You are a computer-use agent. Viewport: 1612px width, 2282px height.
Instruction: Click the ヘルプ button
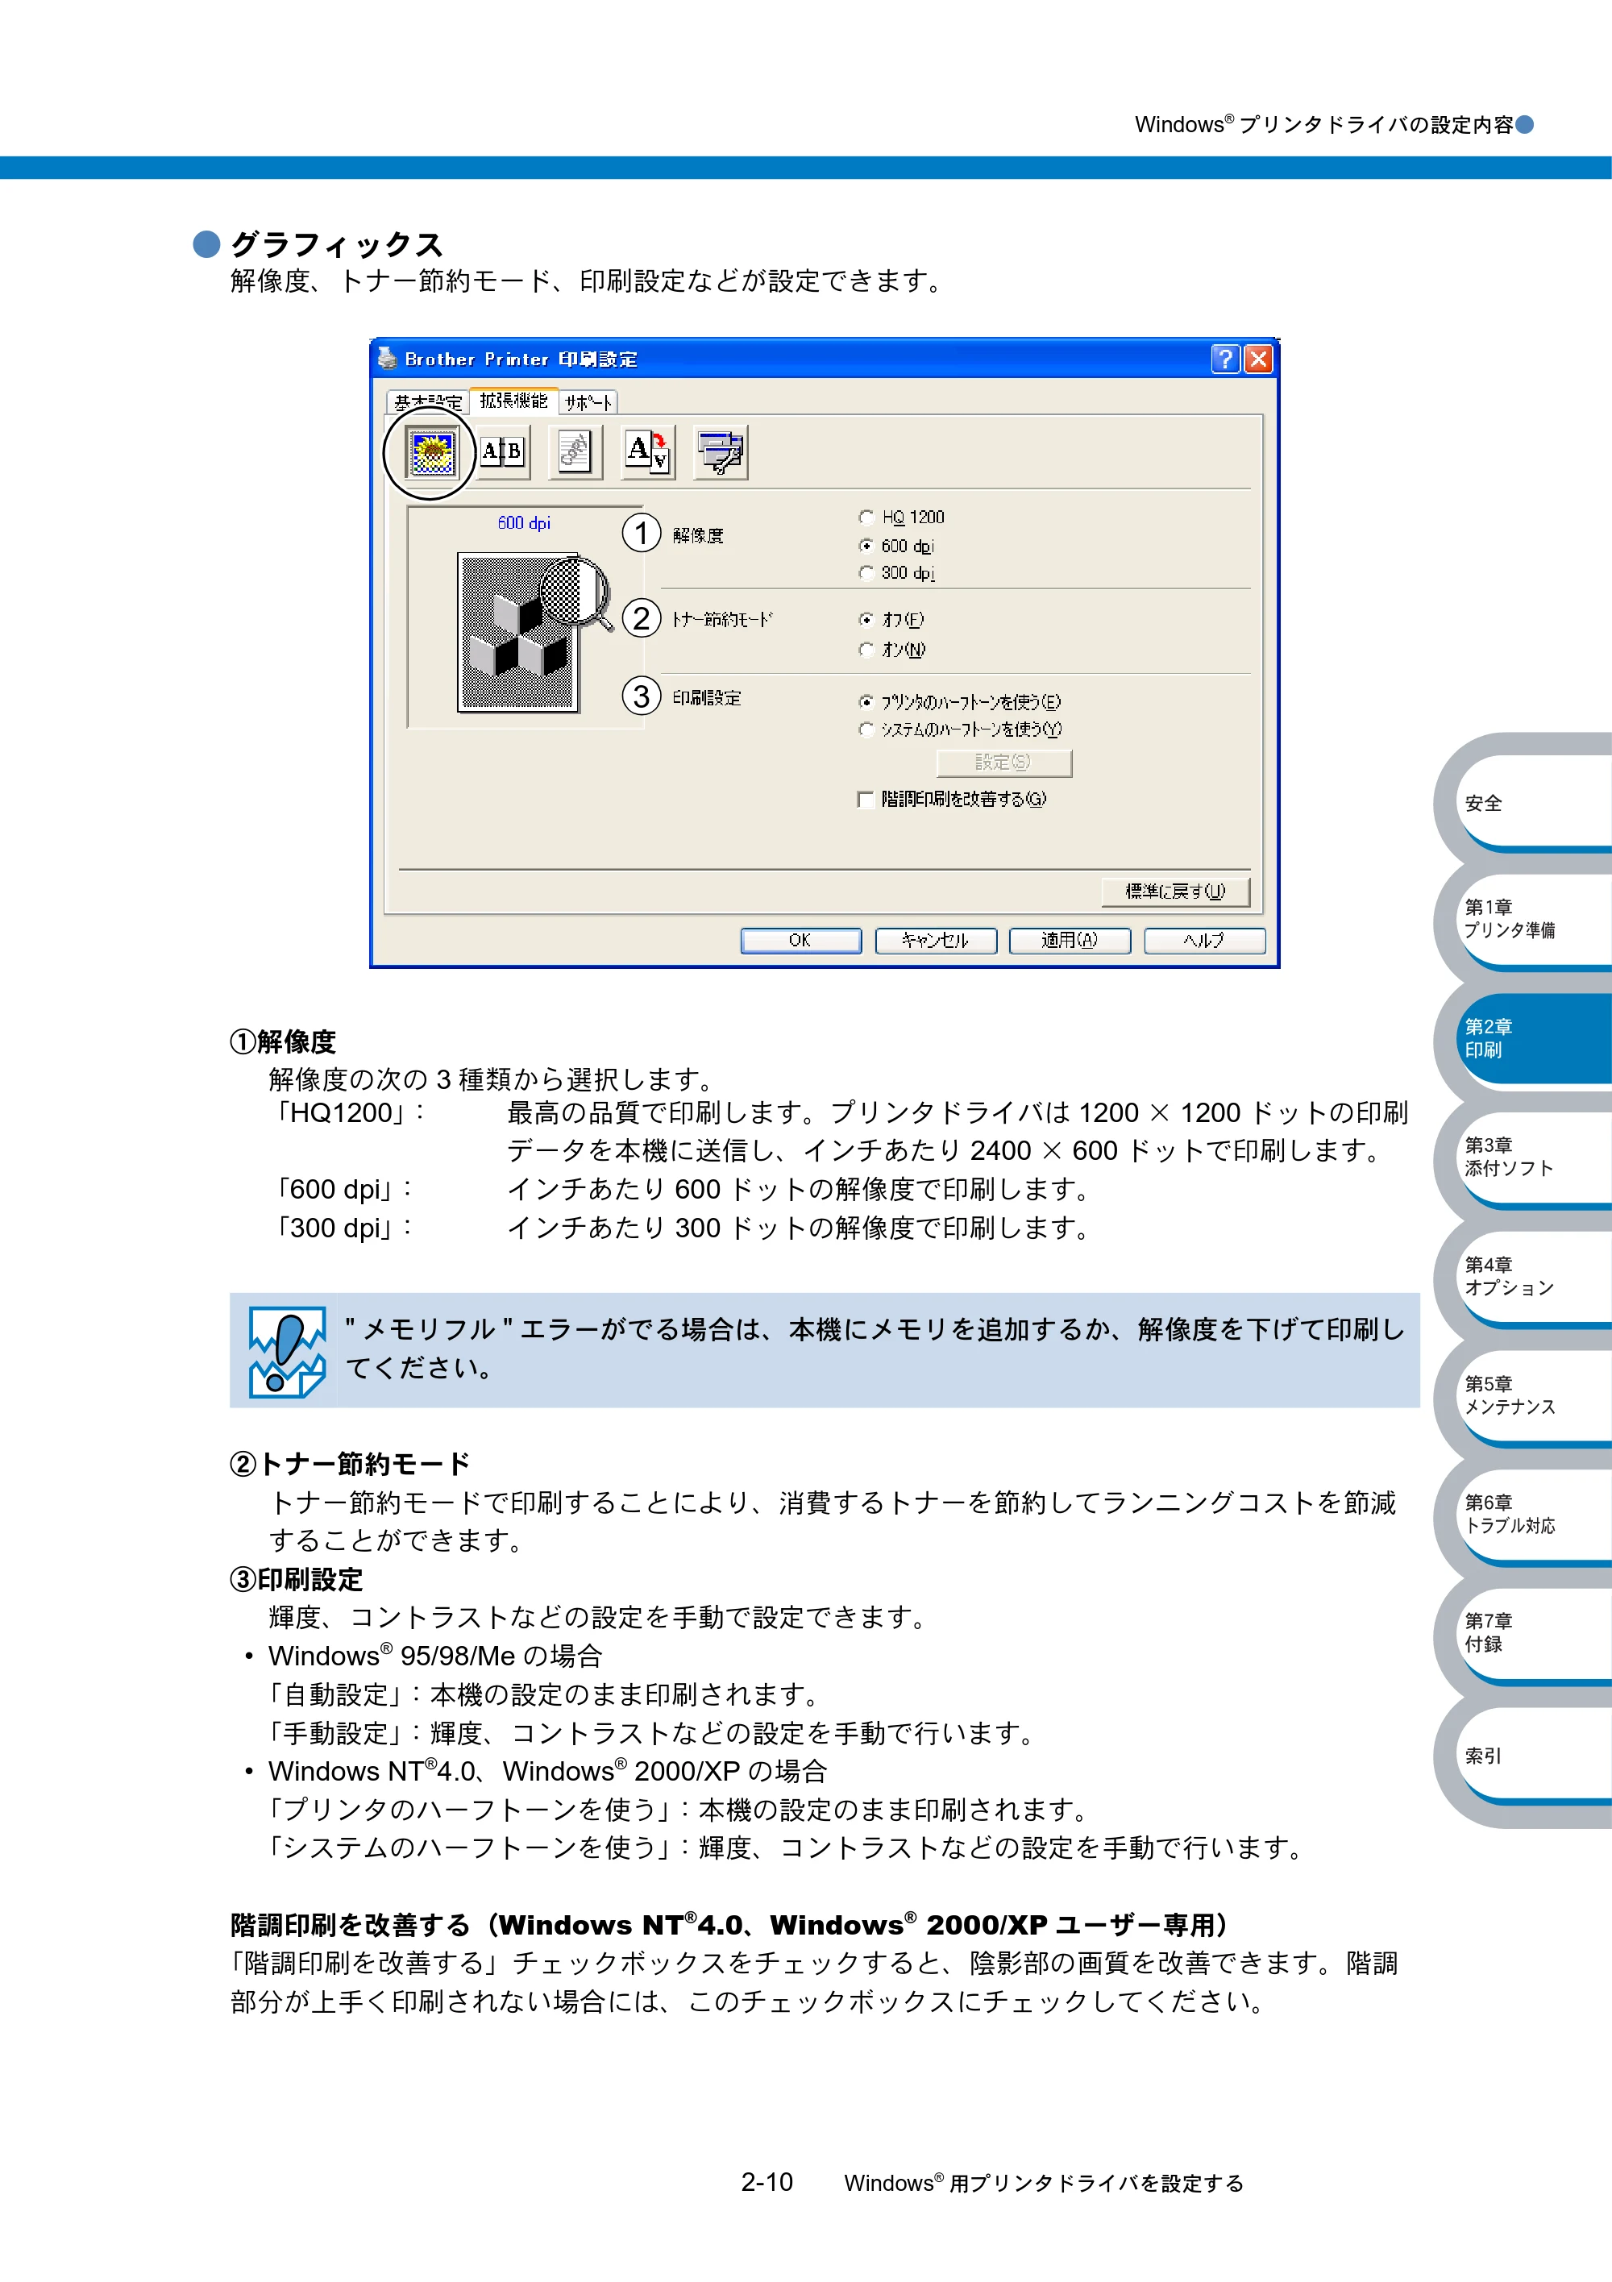pos(1204,940)
